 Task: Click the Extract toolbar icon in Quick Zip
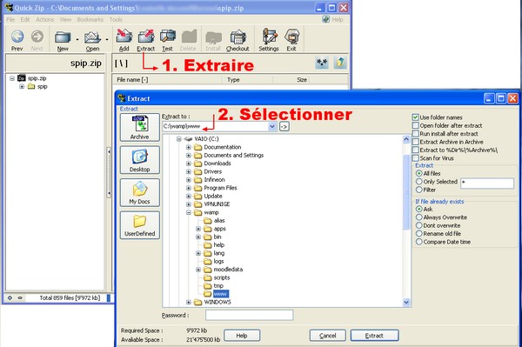point(146,37)
